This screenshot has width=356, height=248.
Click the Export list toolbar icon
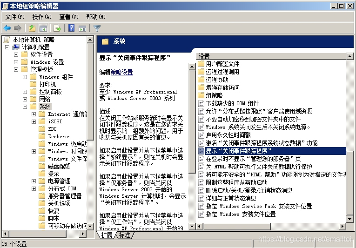(57, 28)
